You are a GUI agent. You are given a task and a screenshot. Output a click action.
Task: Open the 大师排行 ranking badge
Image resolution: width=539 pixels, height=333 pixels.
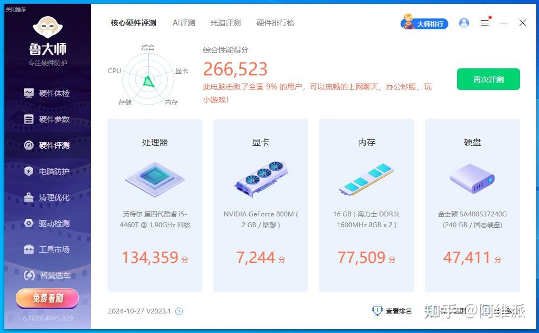point(424,23)
